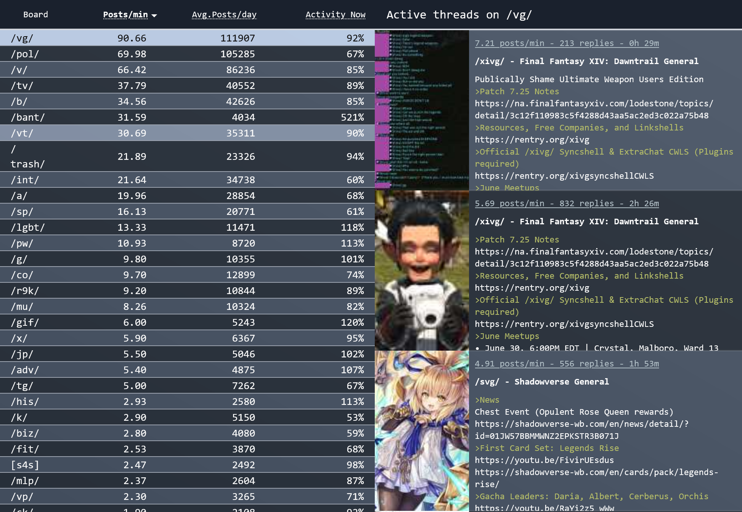The width and height of the screenshot is (742, 512).
Task: Click https://youtu.be/FivirUEsdus text
Action: 544,460
